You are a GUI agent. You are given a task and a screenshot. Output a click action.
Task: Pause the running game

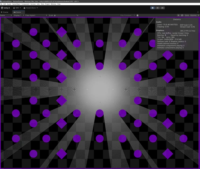point(158,8)
